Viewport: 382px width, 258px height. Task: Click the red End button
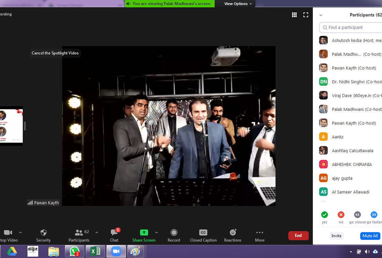coord(298,236)
